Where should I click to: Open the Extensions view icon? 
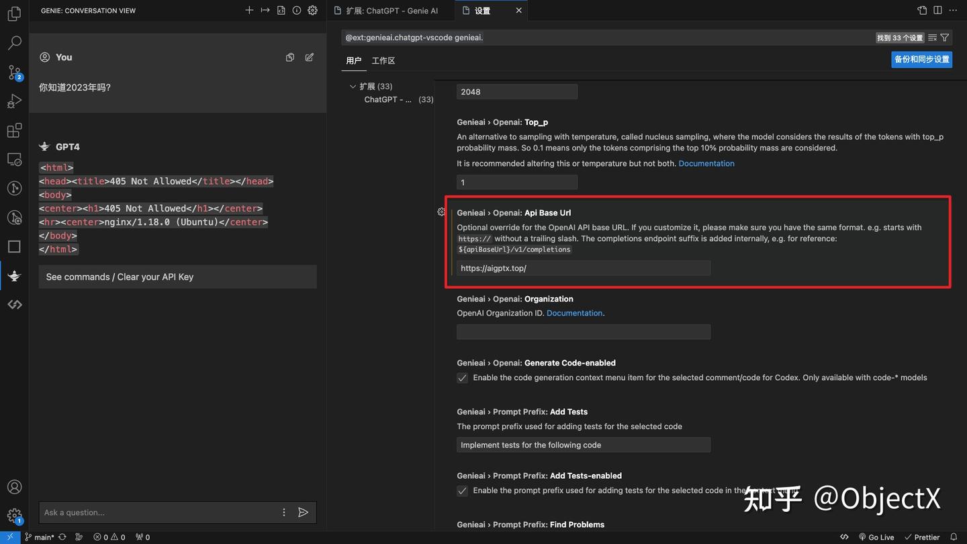pos(14,130)
